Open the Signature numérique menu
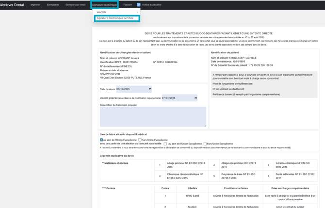The image size is (325, 208). [x=104, y=5]
